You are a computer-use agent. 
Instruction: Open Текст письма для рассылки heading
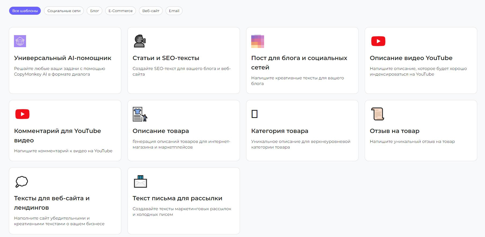177,198
